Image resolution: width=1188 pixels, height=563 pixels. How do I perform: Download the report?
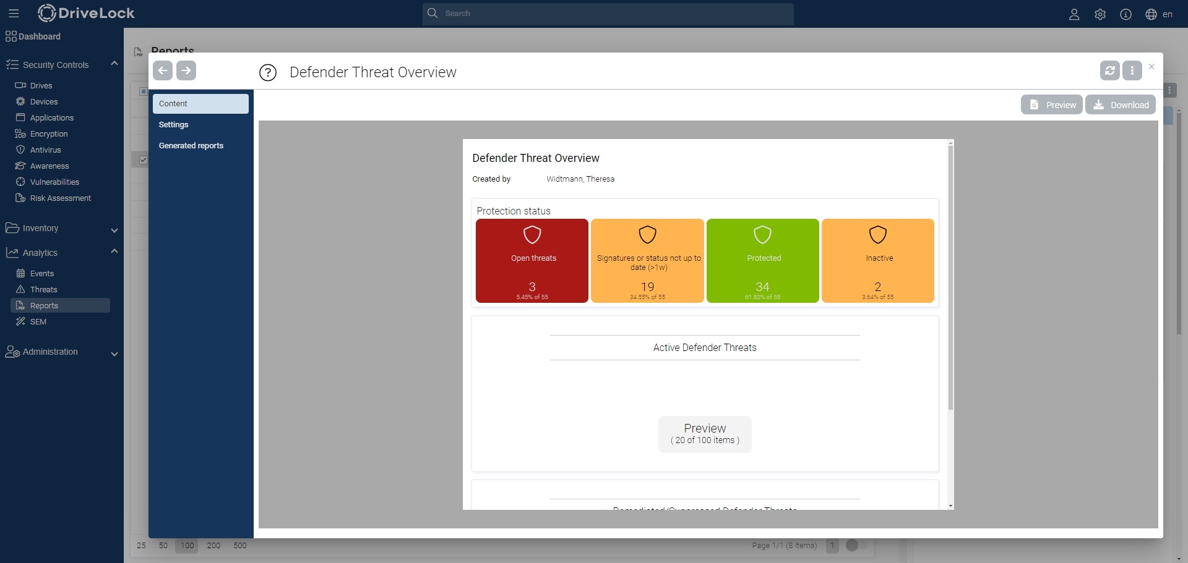point(1121,105)
